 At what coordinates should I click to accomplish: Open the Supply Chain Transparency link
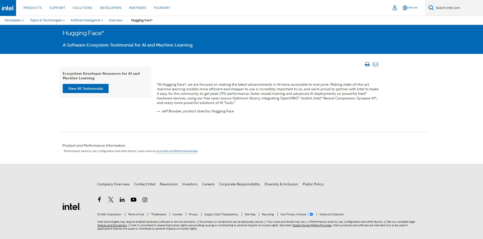coord(221,214)
